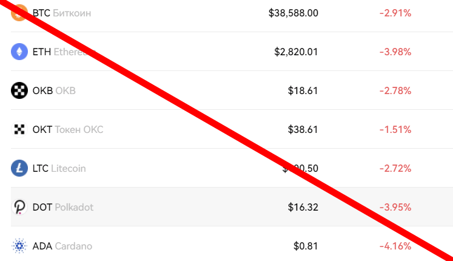Image resolution: width=453 pixels, height=261 pixels.
Task: Click the BTC price $38,588.00
Action: (x=294, y=13)
